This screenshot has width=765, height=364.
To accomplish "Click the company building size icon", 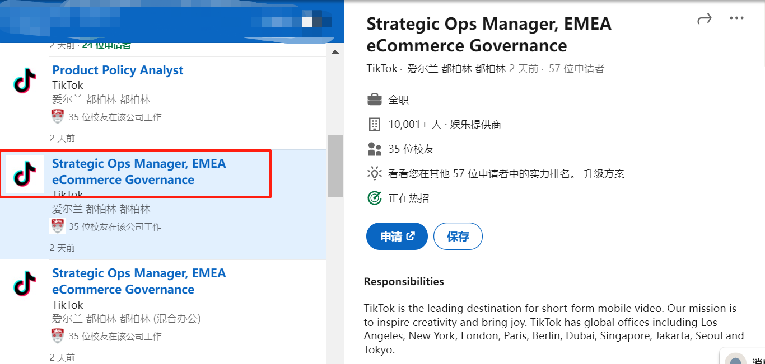I will (x=374, y=124).
